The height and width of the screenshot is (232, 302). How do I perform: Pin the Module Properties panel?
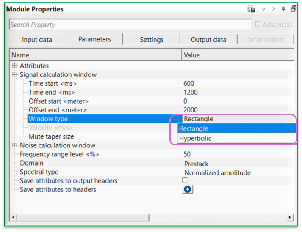283,9
